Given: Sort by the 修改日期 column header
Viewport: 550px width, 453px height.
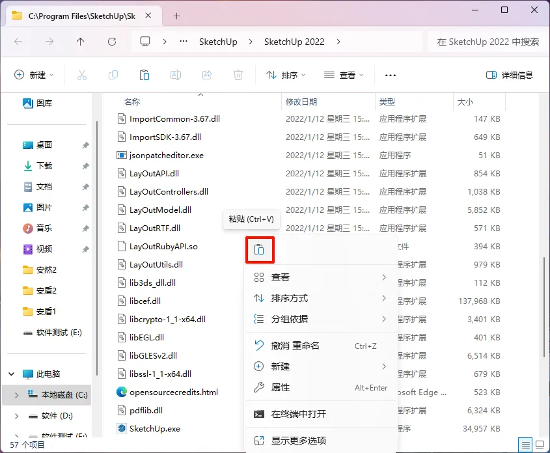Looking at the screenshot, I should [301, 102].
